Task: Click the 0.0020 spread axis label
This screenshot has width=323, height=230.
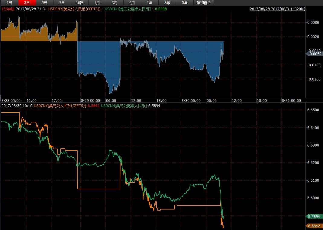Action: (313, 36)
